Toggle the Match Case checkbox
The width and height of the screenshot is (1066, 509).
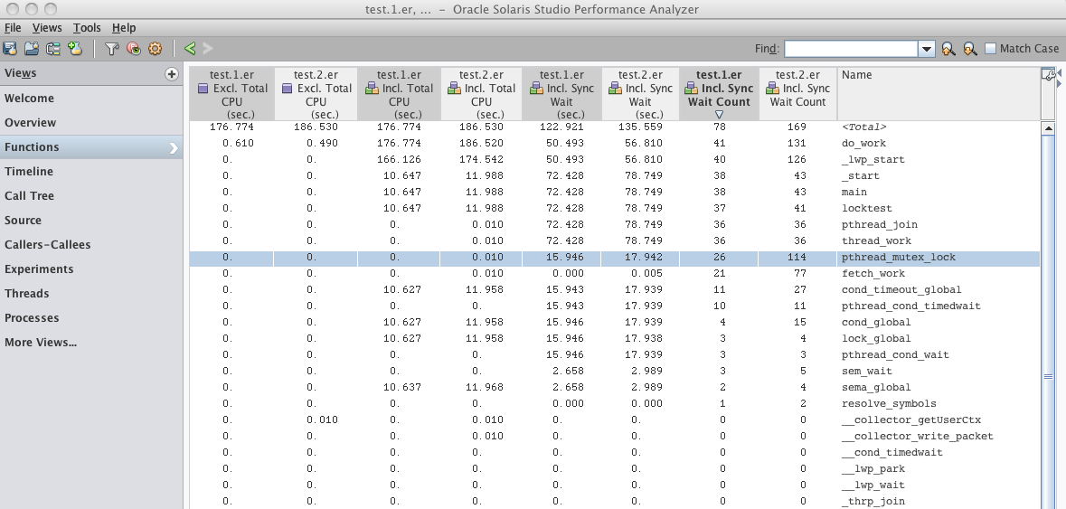point(991,48)
